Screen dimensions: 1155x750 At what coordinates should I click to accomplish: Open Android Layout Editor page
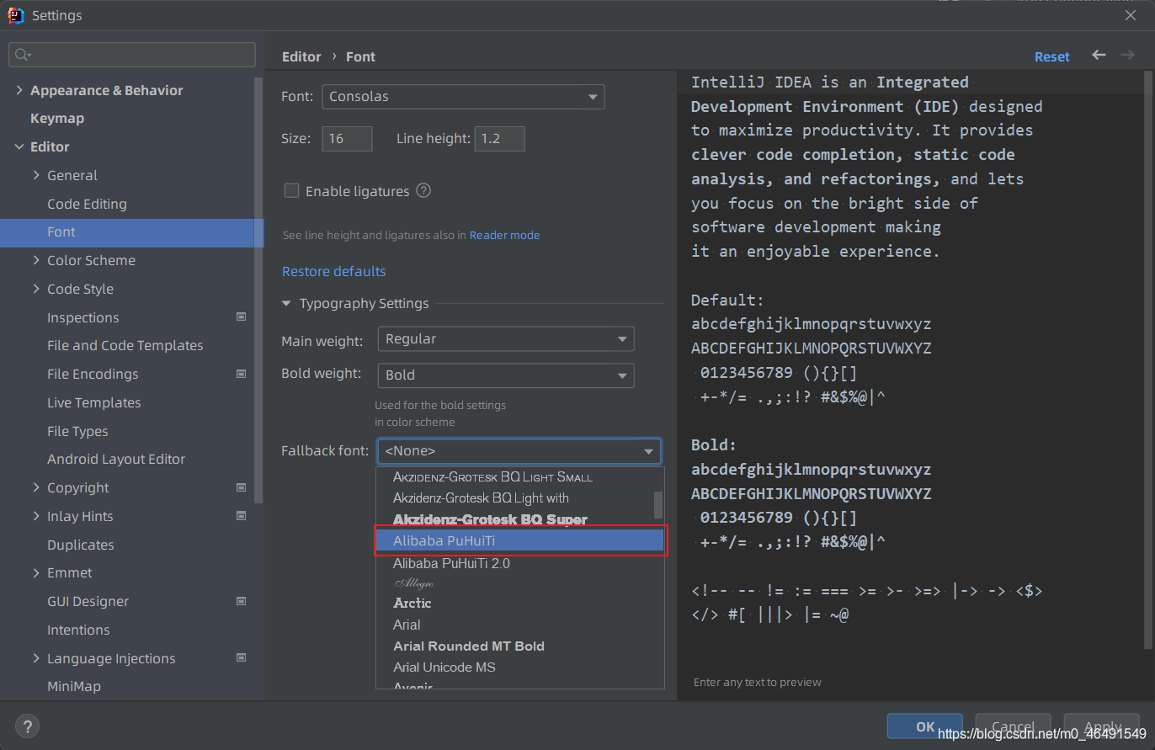pos(116,459)
